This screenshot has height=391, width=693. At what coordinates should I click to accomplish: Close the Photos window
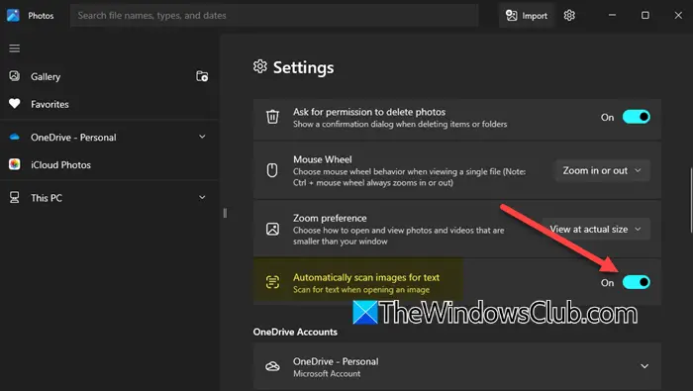(x=678, y=16)
